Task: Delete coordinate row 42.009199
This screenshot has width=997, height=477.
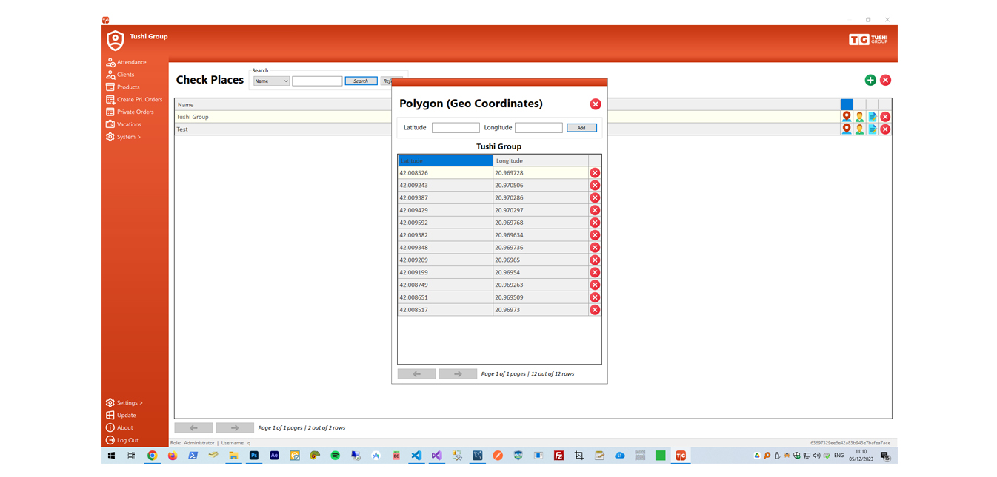Action: 595,273
